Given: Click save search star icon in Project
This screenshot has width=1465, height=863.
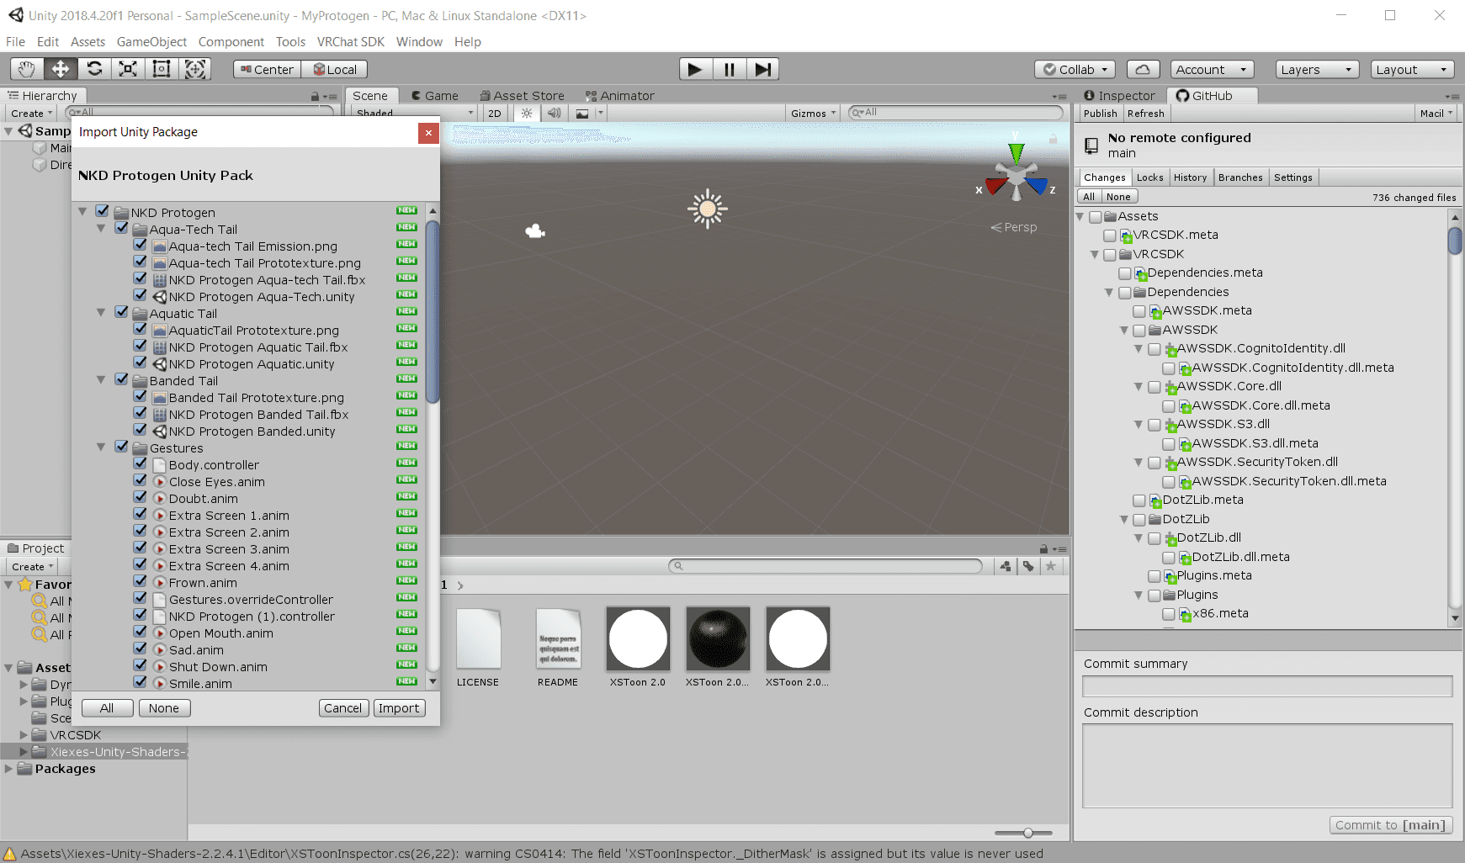Looking at the screenshot, I should (x=1051, y=566).
